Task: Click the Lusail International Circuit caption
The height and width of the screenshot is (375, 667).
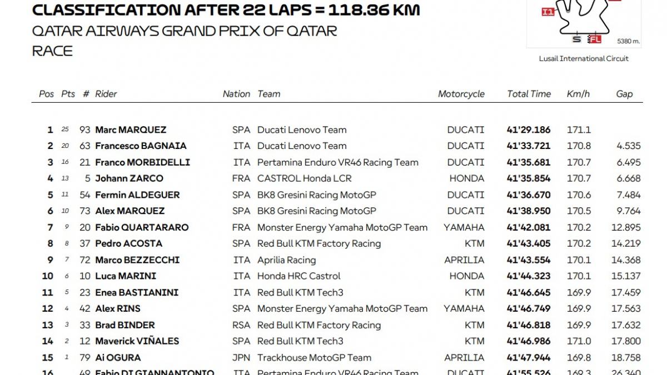Action: (584, 58)
